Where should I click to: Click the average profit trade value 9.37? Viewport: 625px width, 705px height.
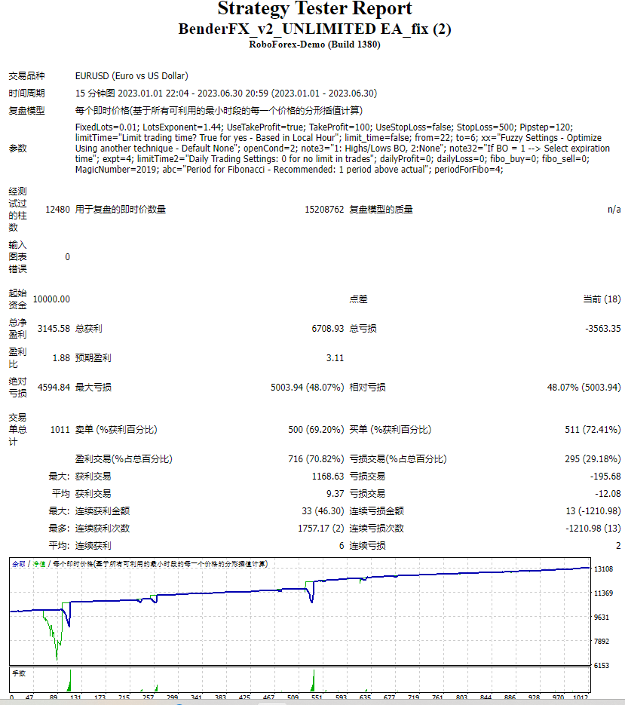(x=335, y=494)
